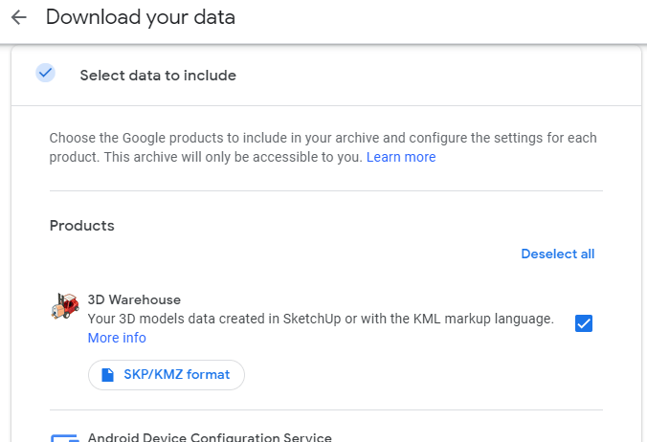
Task: Click the blue step checkmark icon
Action: [45, 73]
